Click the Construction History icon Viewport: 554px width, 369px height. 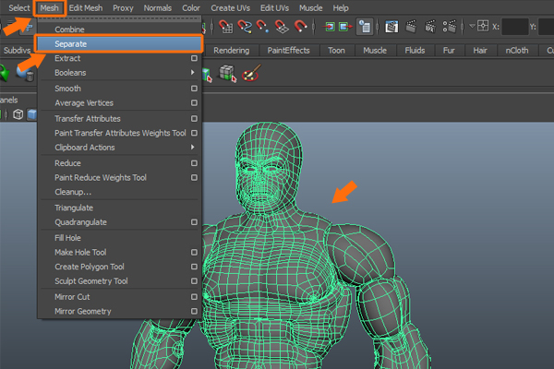point(367,27)
